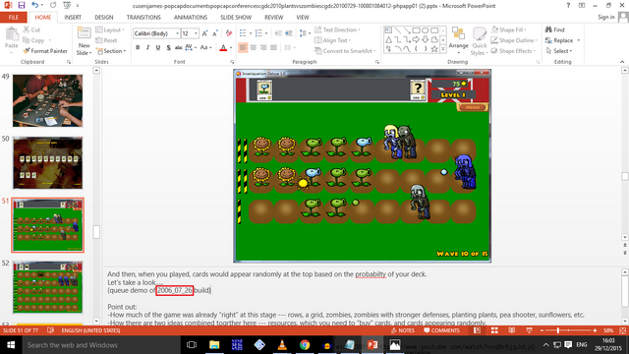Open the font name dropdown Calibri (Body)

(x=177, y=33)
